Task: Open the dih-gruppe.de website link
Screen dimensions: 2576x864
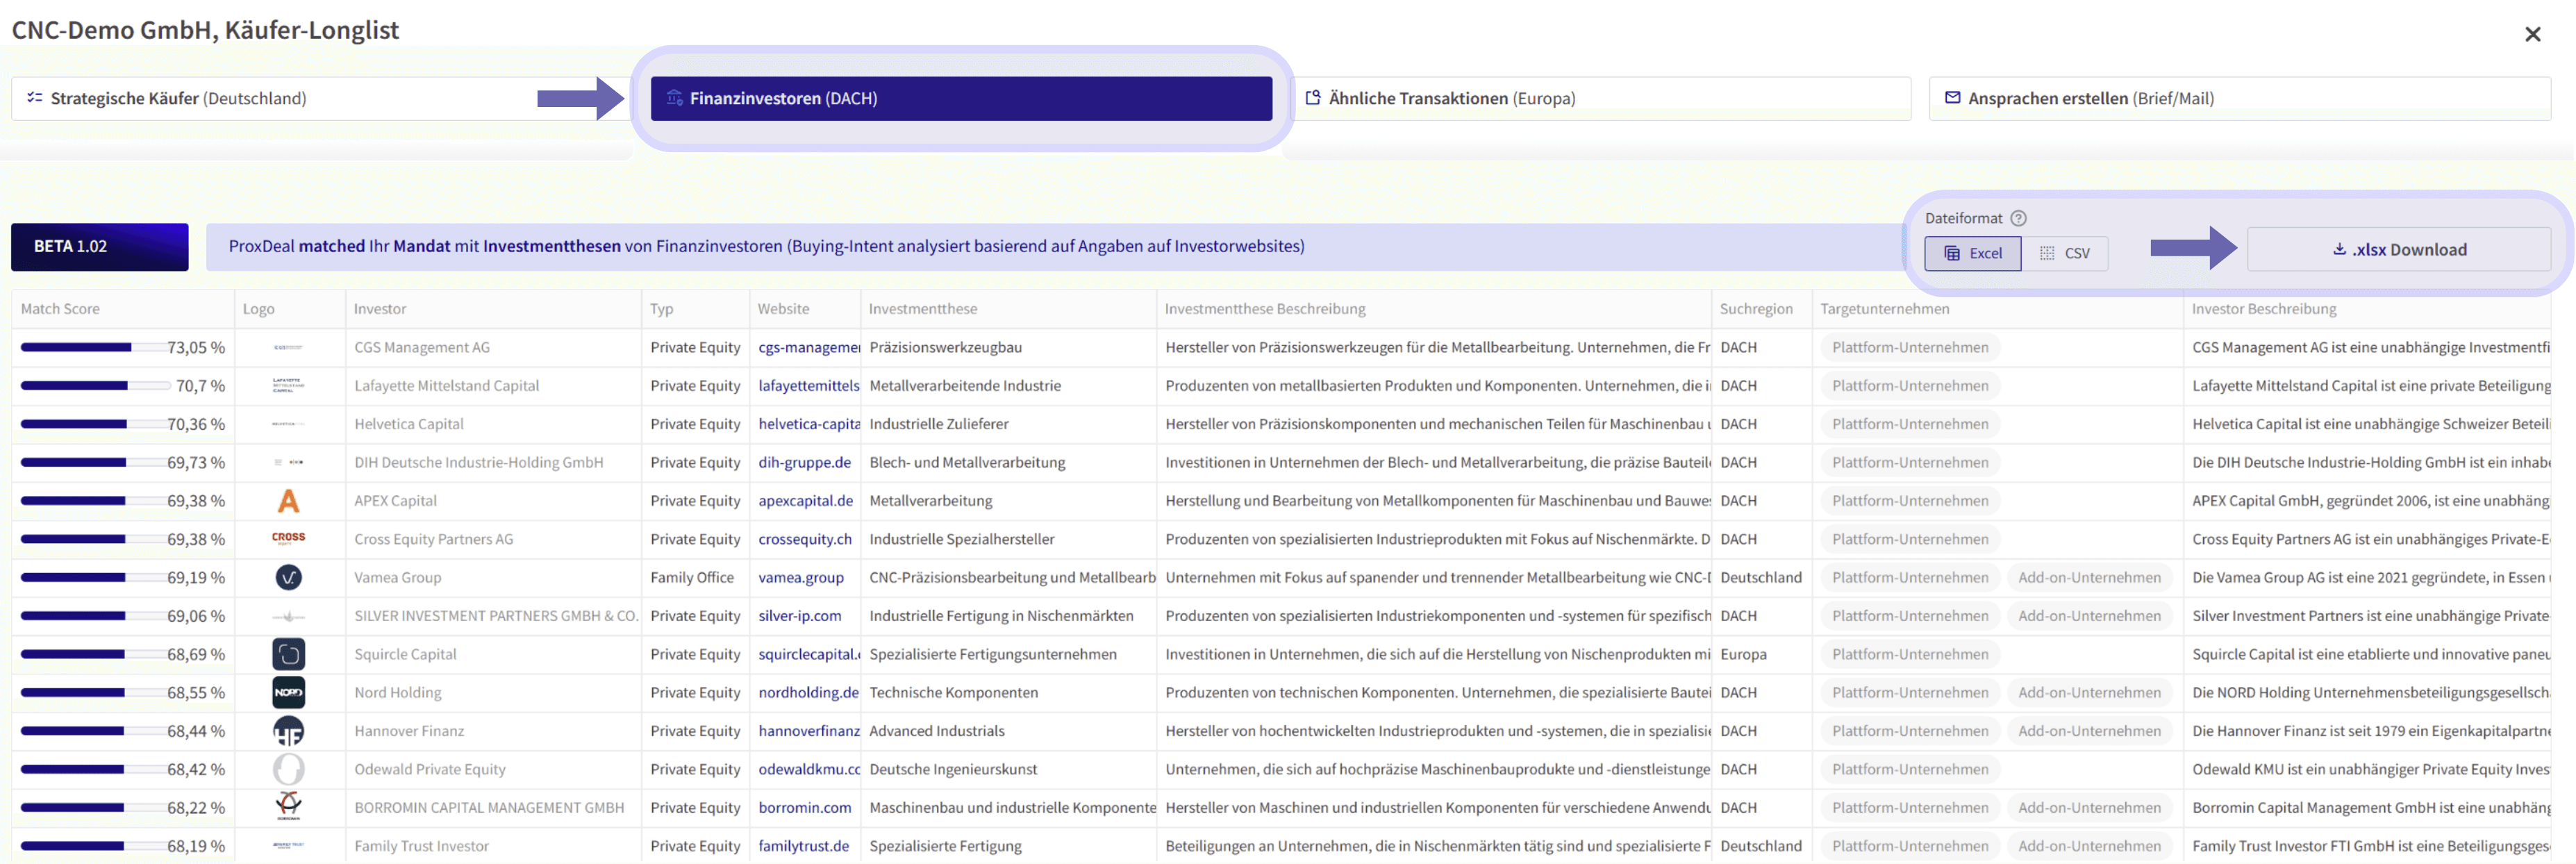Action: click(x=804, y=463)
